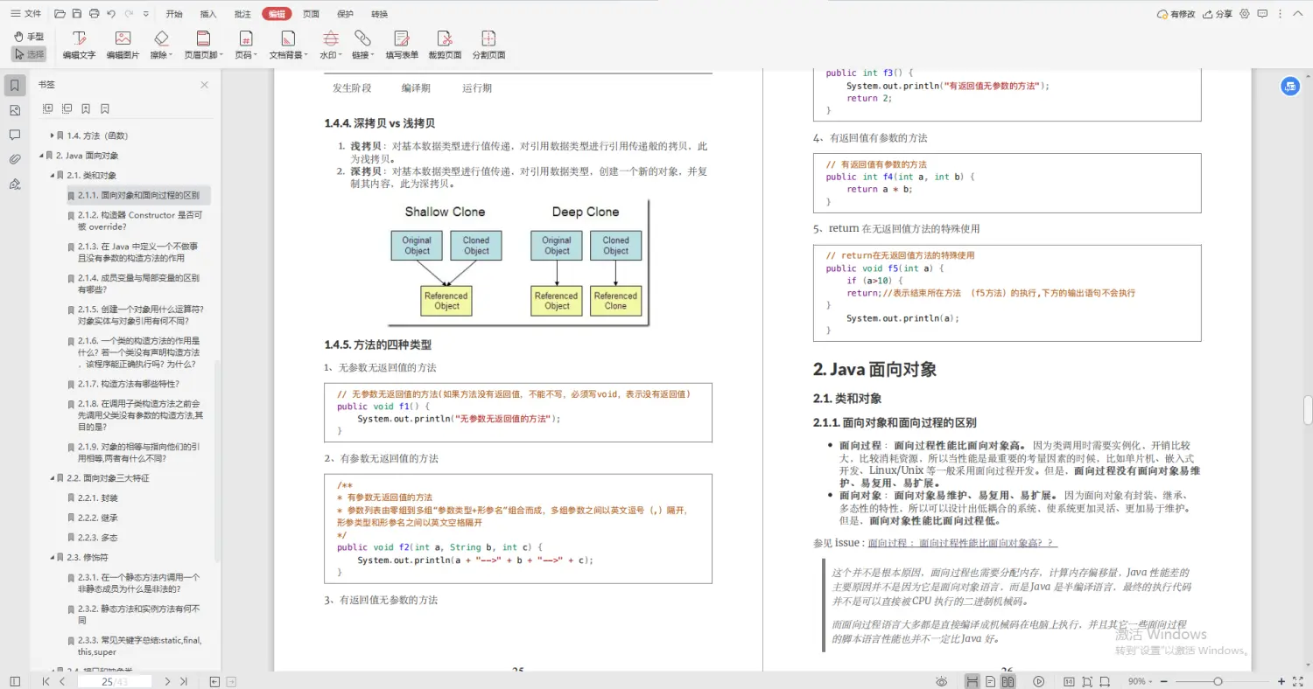
Task: Use the 裁剪页面 (Crop Page) tool
Action: [445, 45]
